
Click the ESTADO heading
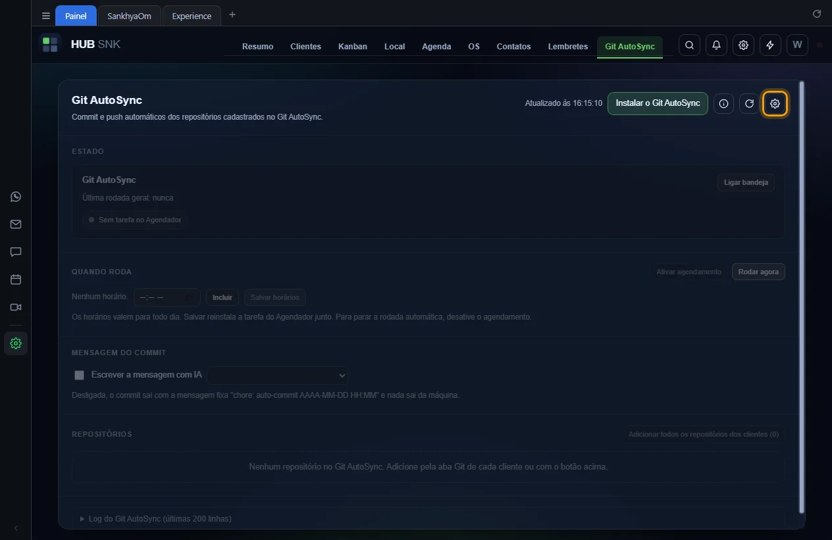click(88, 151)
